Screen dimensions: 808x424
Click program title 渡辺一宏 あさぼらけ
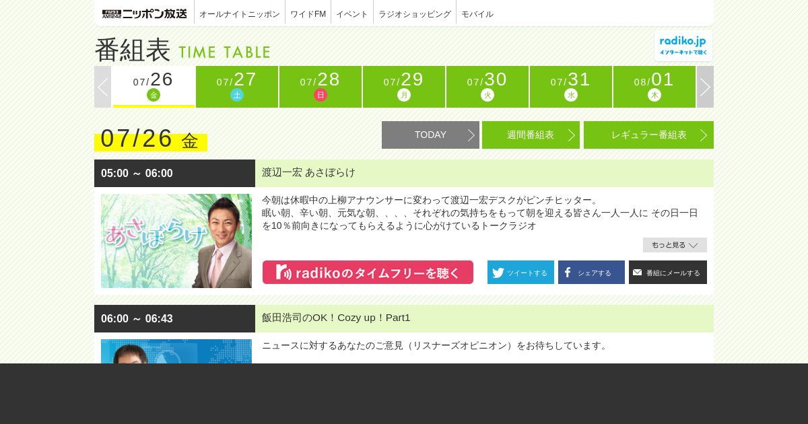point(308,172)
